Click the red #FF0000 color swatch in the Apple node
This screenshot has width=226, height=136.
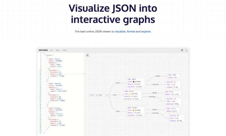(134, 82)
